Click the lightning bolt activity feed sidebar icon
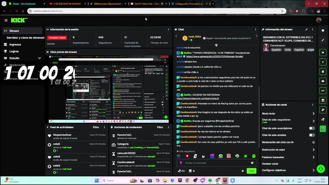Image resolution: width=329 pixels, height=185 pixels. [323, 62]
